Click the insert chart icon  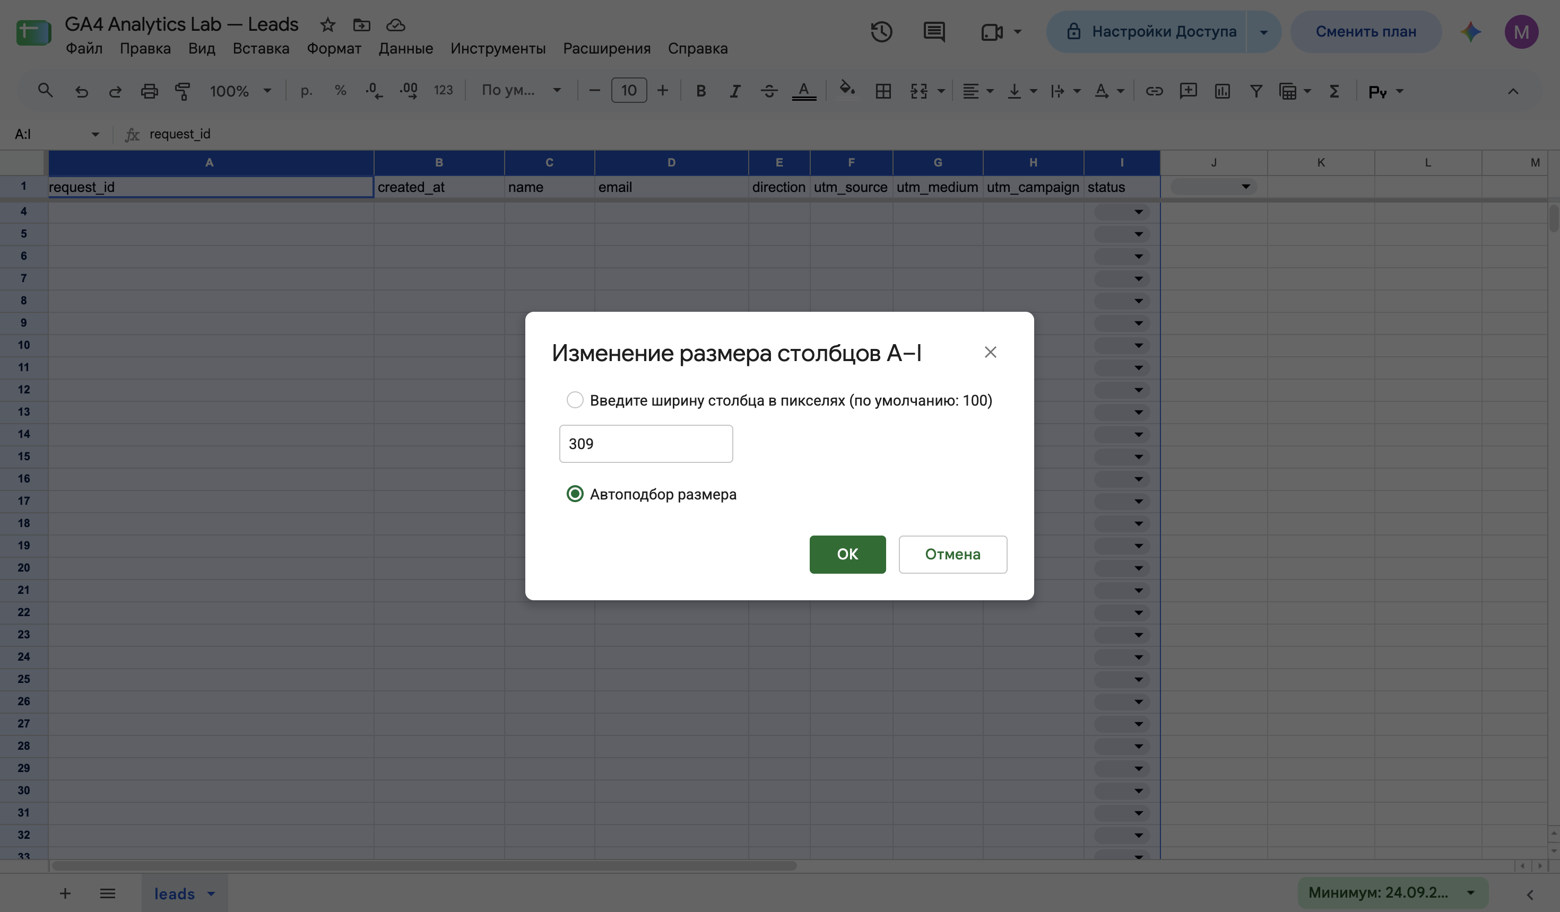point(1222,91)
